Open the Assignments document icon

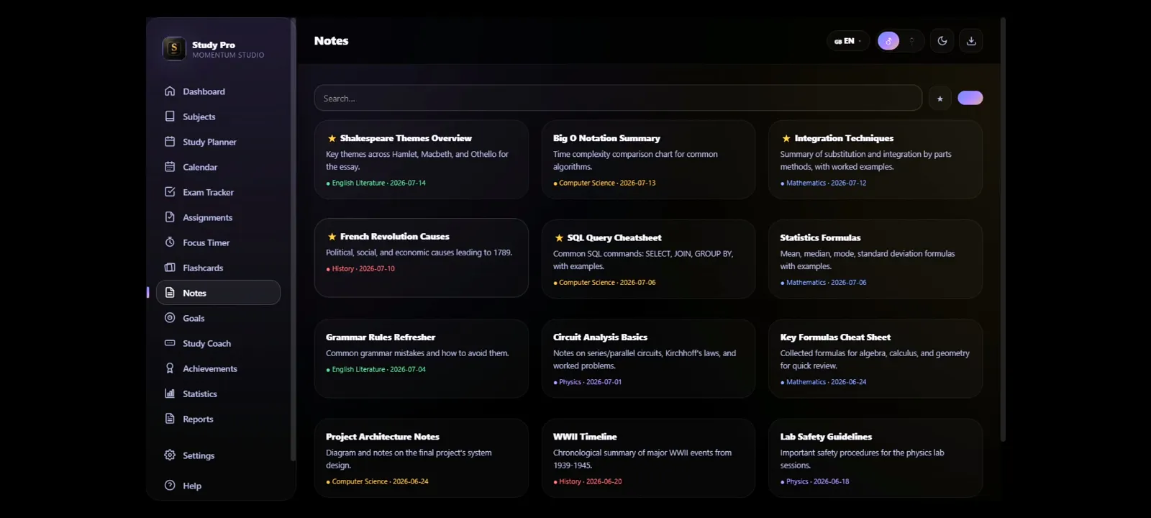(x=170, y=217)
